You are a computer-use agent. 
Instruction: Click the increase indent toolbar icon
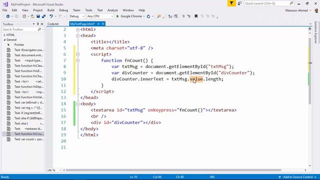[175, 16]
